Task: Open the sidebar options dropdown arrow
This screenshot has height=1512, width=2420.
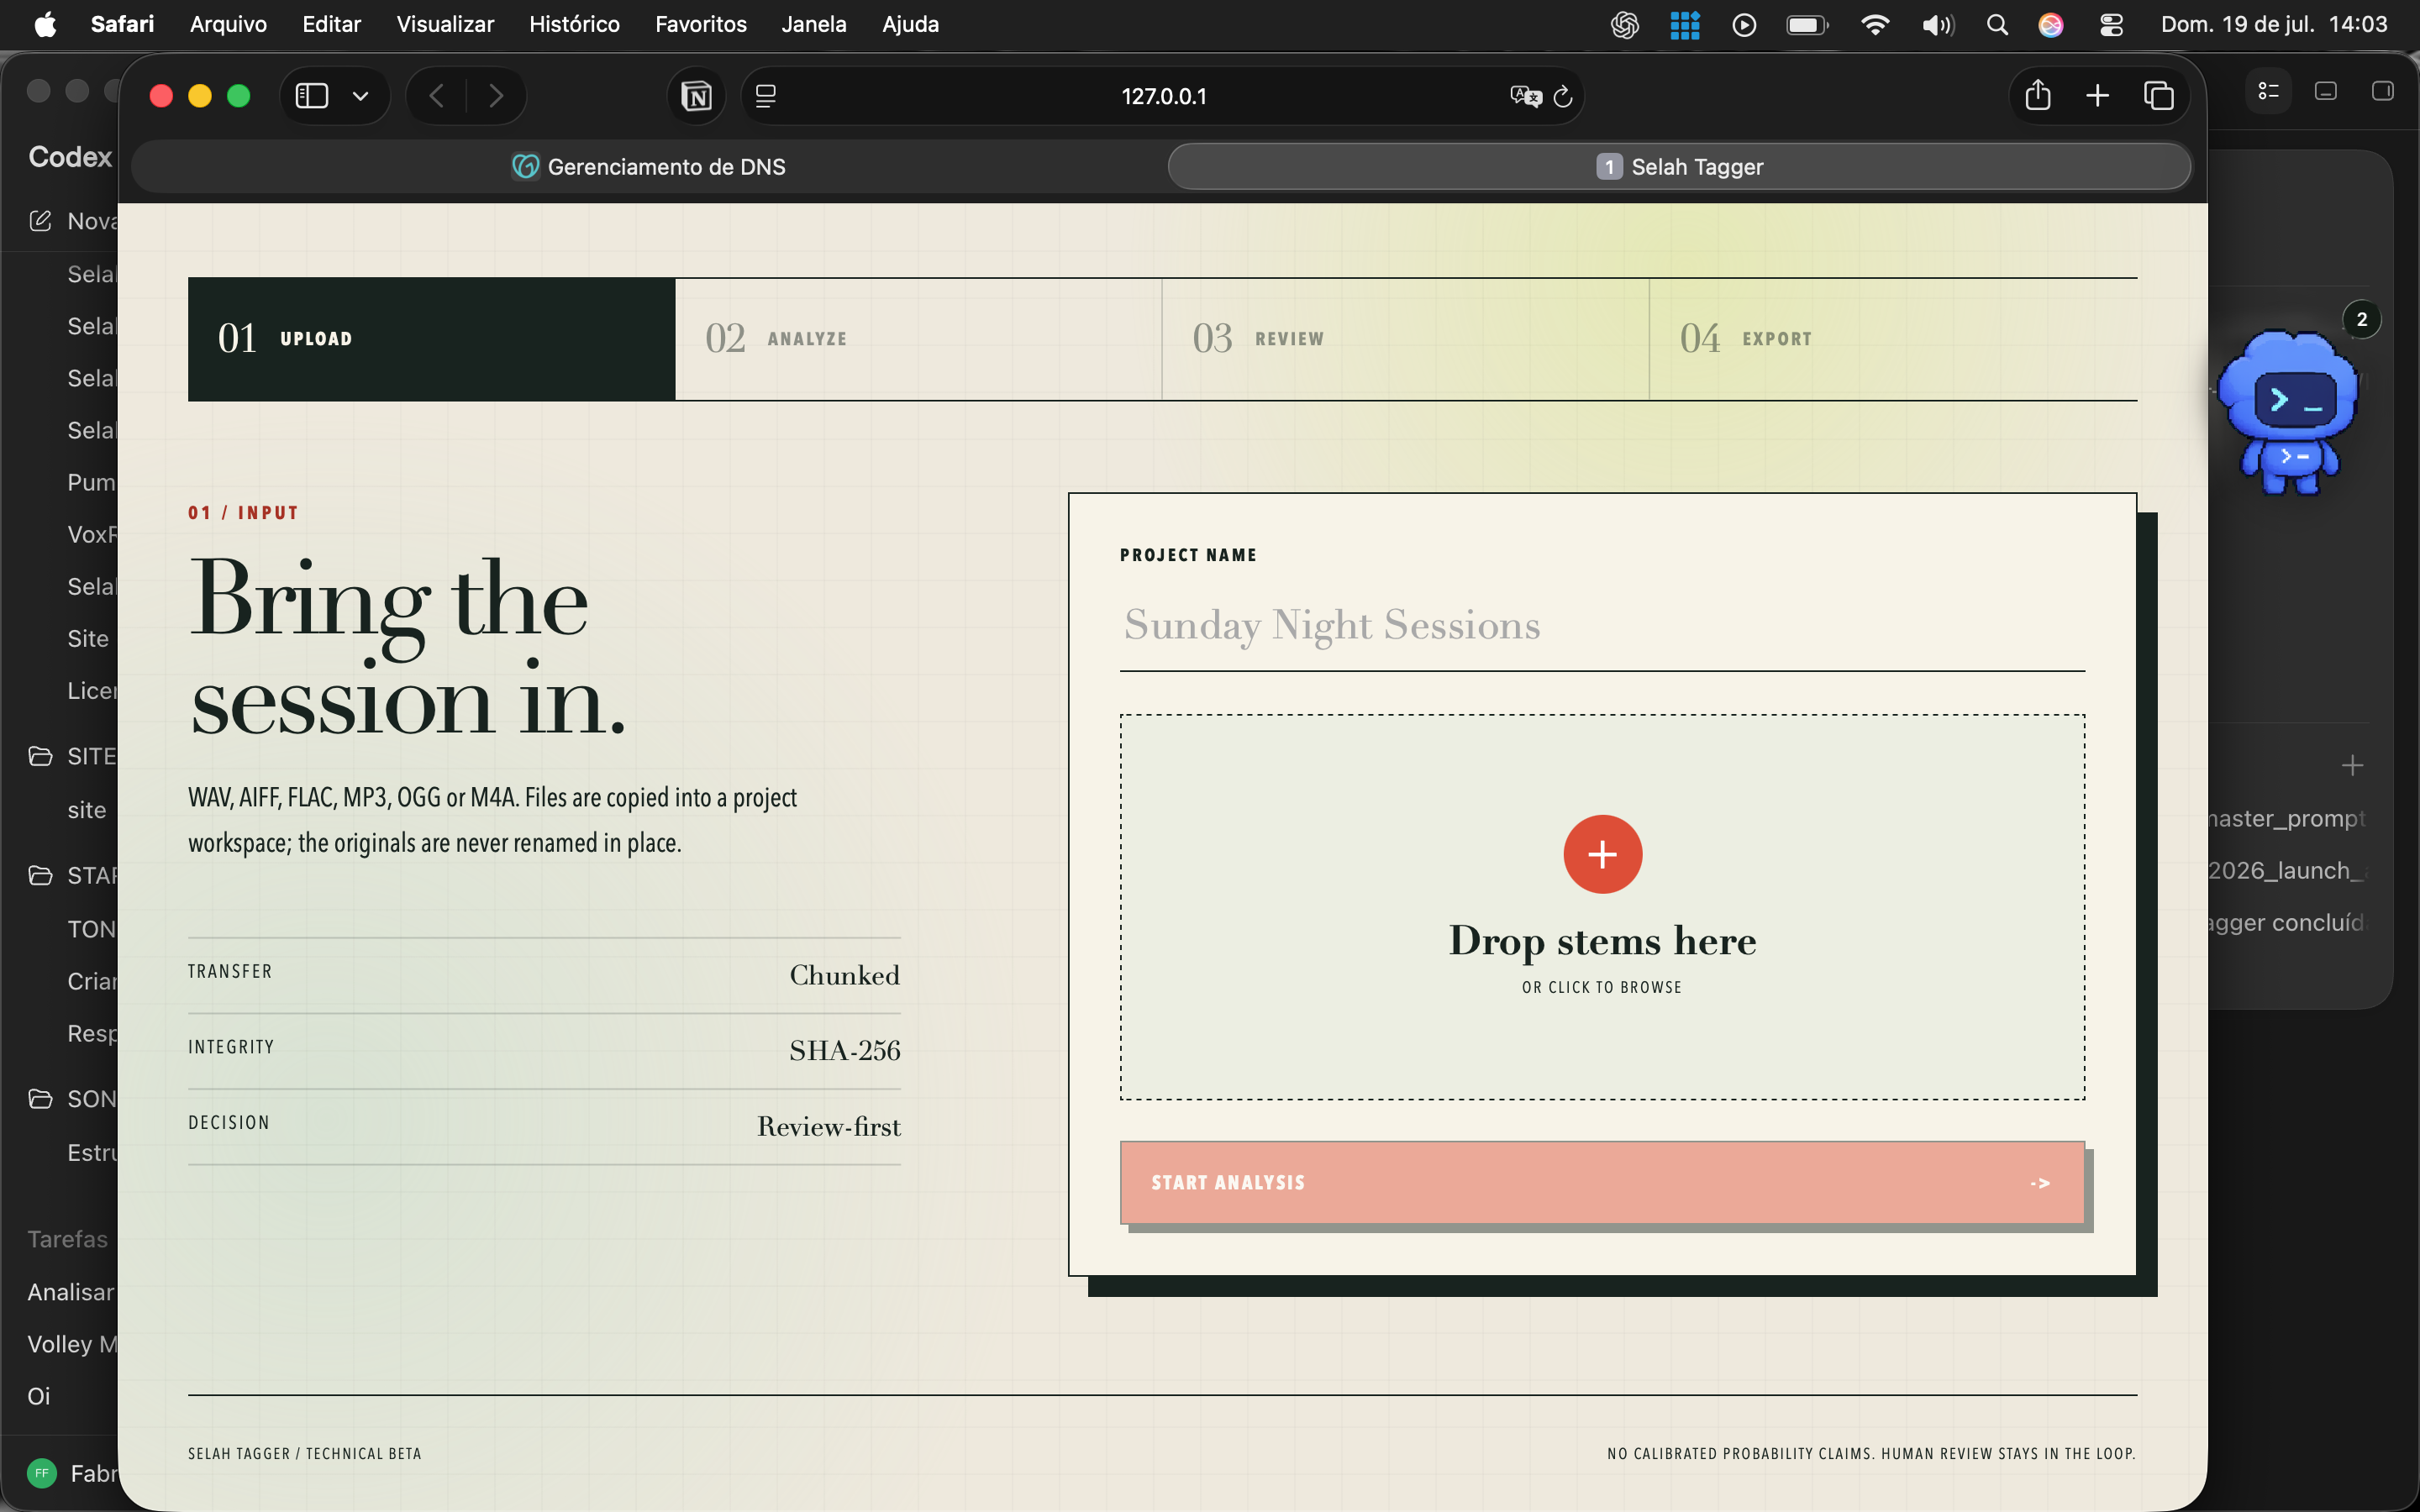Action: pos(361,96)
